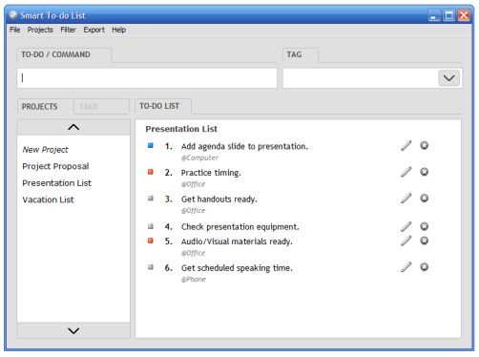Remove 'Check presentation equipment' task
The width and height of the screenshot is (479, 357).
425,226
